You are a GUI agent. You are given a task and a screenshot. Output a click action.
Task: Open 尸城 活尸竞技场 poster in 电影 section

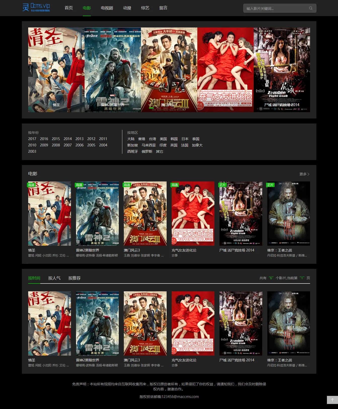[x=241, y=213]
